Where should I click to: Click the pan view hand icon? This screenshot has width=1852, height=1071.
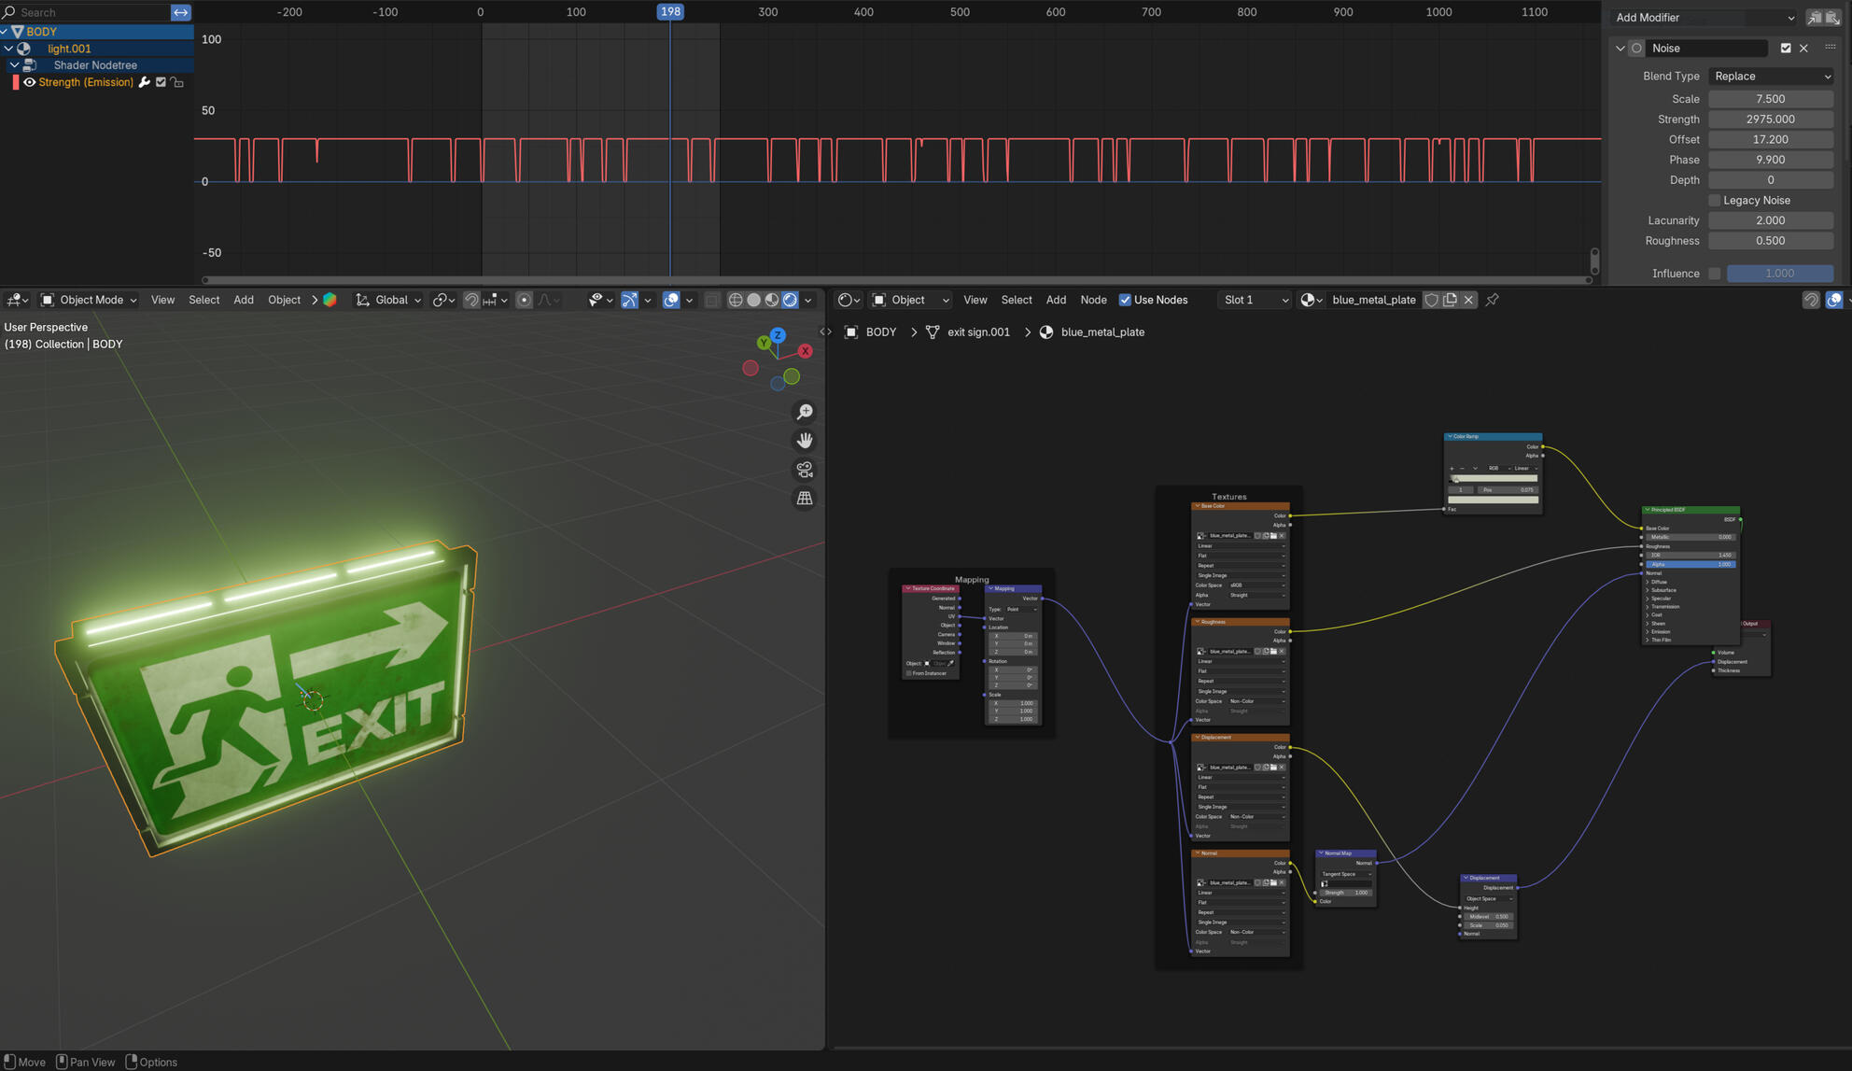click(x=805, y=441)
